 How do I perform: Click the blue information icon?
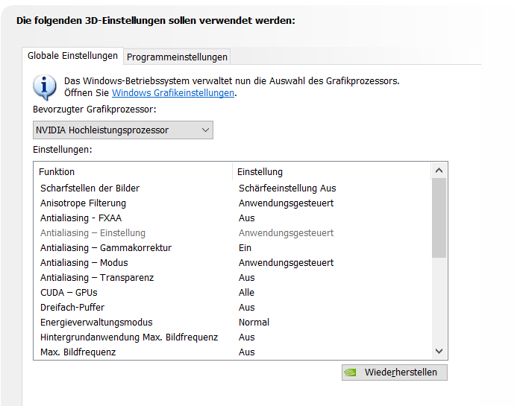point(45,87)
